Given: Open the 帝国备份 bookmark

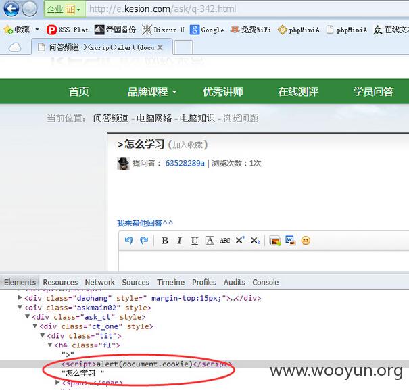Looking at the screenshot, I should [115, 30].
